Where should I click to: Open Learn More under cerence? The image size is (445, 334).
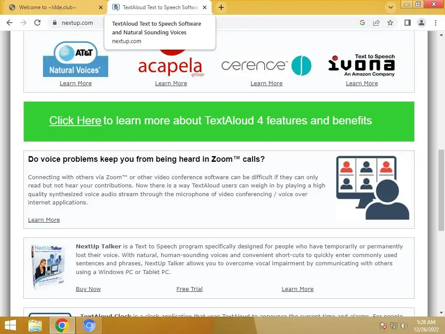[x=266, y=83]
